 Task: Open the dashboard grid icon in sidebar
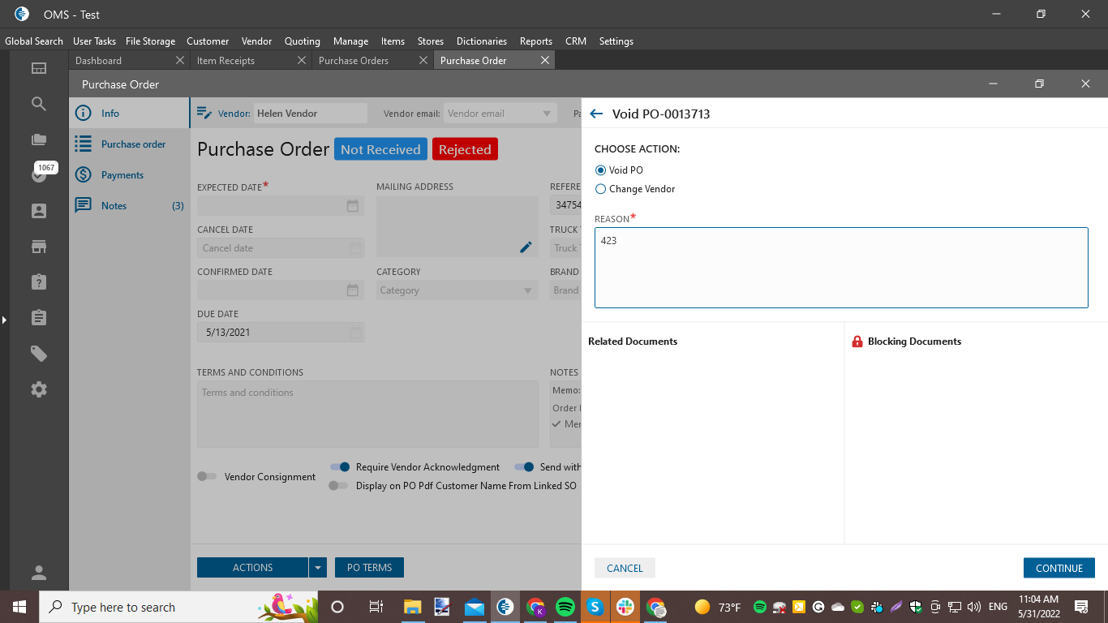39,68
